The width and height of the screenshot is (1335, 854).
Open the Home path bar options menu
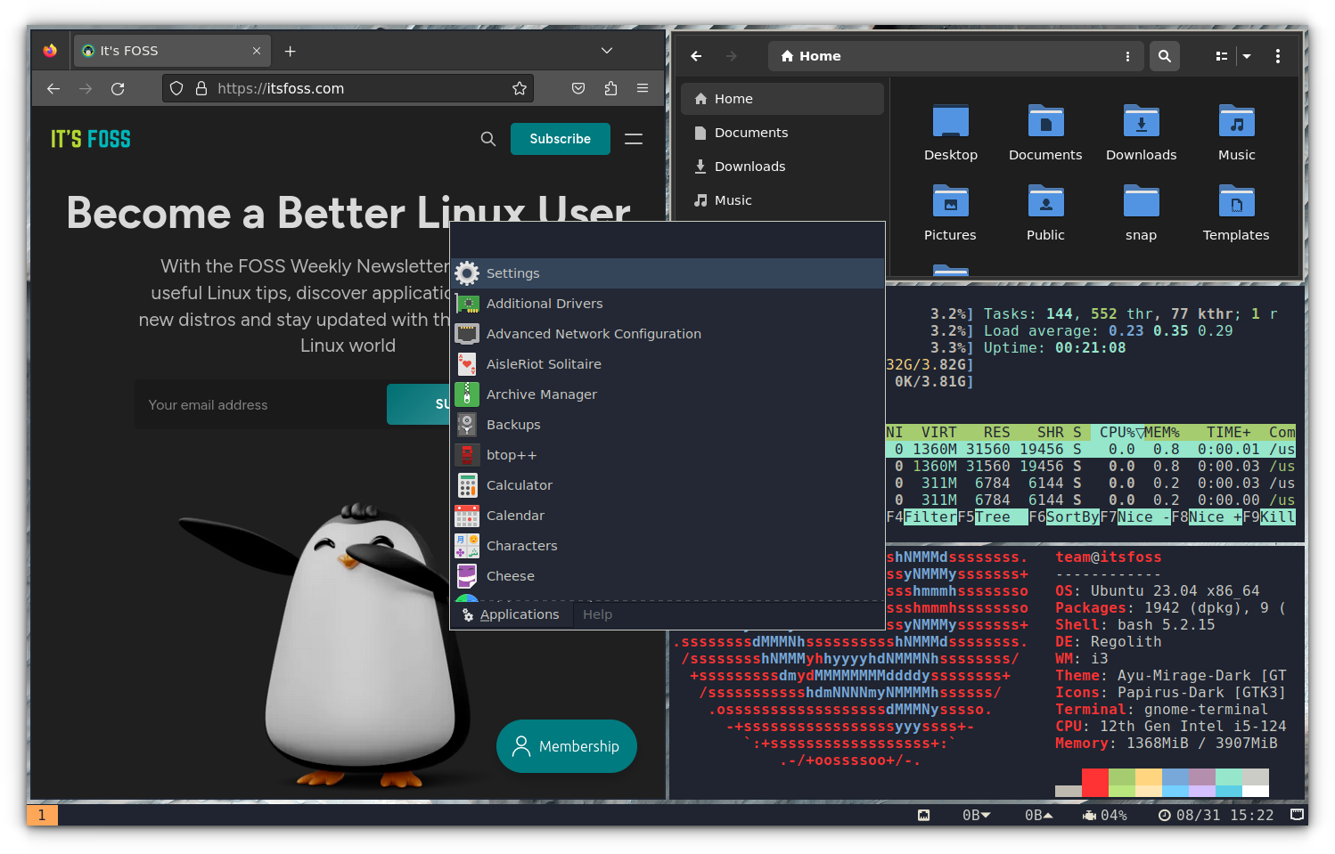click(x=1127, y=56)
